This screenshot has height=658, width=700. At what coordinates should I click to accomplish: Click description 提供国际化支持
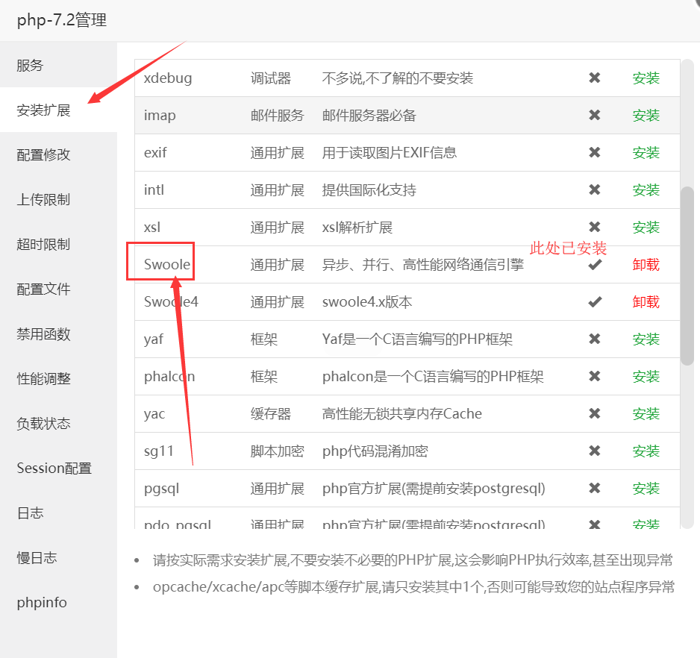(x=369, y=190)
